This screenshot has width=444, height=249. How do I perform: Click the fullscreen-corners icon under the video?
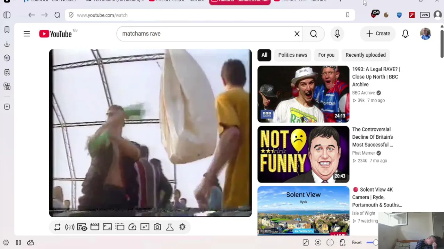point(107,227)
